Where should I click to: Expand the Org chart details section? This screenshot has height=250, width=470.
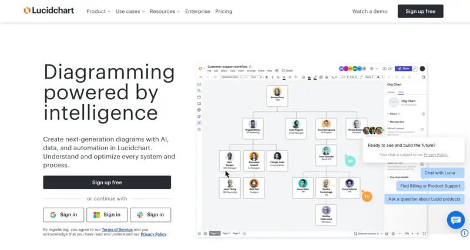(x=398, y=177)
